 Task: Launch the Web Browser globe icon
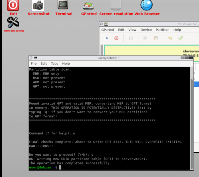click(x=146, y=5)
